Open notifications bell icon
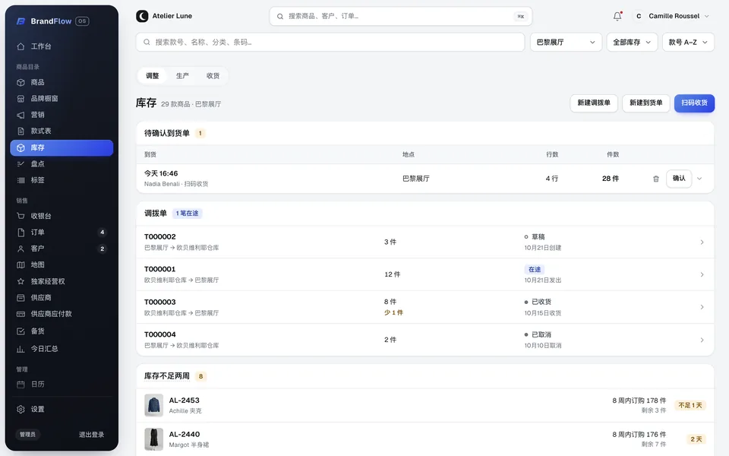729x456 pixels. 617,16
